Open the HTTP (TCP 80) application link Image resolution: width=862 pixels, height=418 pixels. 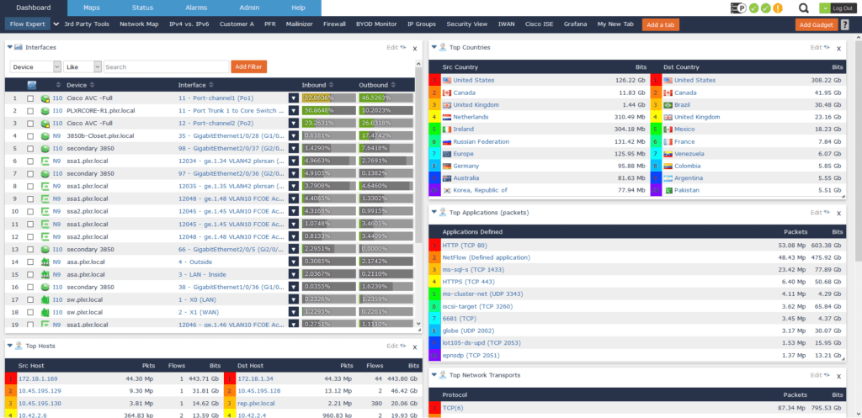pos(465,245)
